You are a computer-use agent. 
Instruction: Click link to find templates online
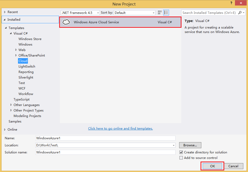[120, 129]
